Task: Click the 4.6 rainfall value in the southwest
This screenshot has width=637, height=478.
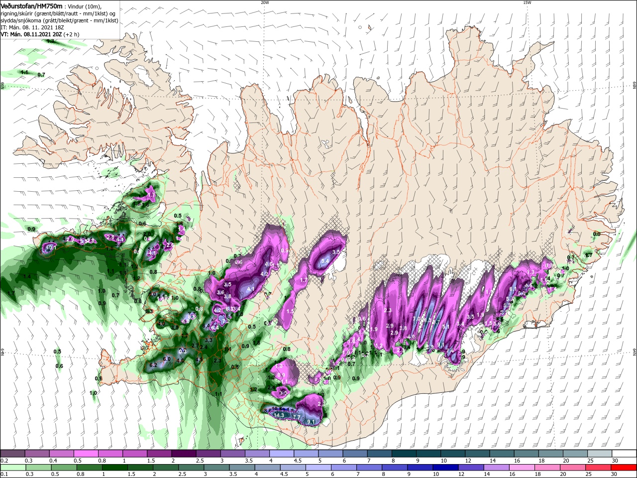Action: (180, 360)
